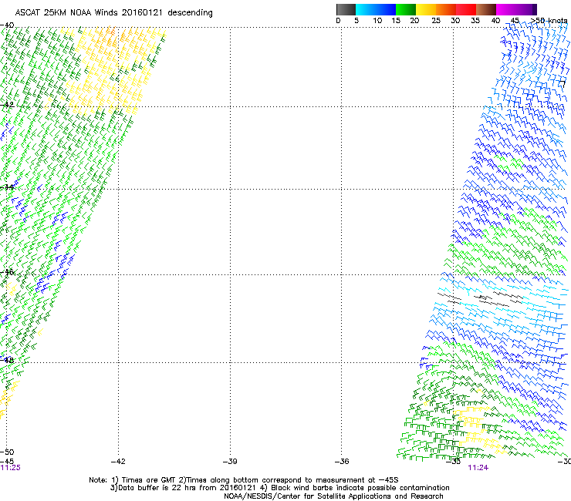
Task: Pick the green 15-20 knots color band
Action: click(x=406, y=9)
